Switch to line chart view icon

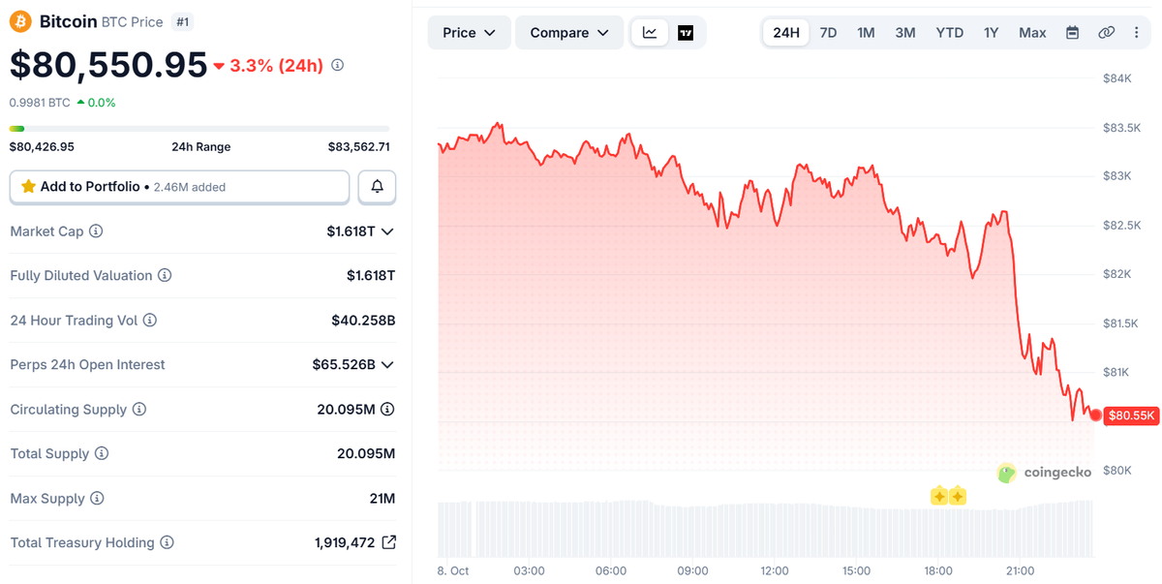(650, 32)
